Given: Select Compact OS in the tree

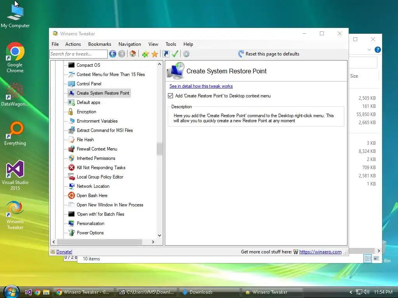Looking at the screenshot, I should pos(88,65).
